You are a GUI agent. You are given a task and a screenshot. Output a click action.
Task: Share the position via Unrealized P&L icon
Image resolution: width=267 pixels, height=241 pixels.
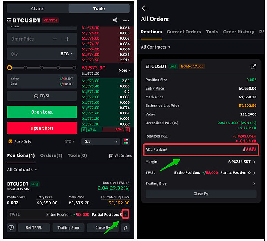click(128, 183)
